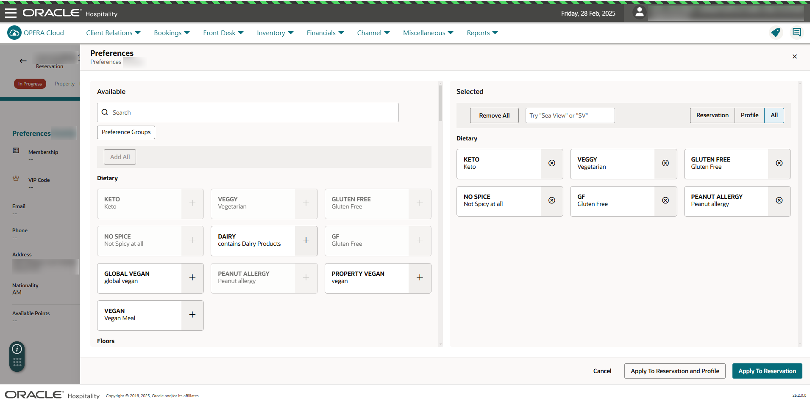Remove the selected PEANUT ALLERGY preference

(779, 200)
